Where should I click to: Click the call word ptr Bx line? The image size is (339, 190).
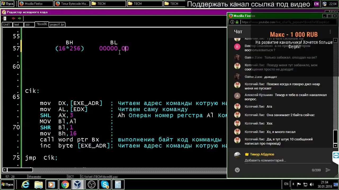coord(69,139)
